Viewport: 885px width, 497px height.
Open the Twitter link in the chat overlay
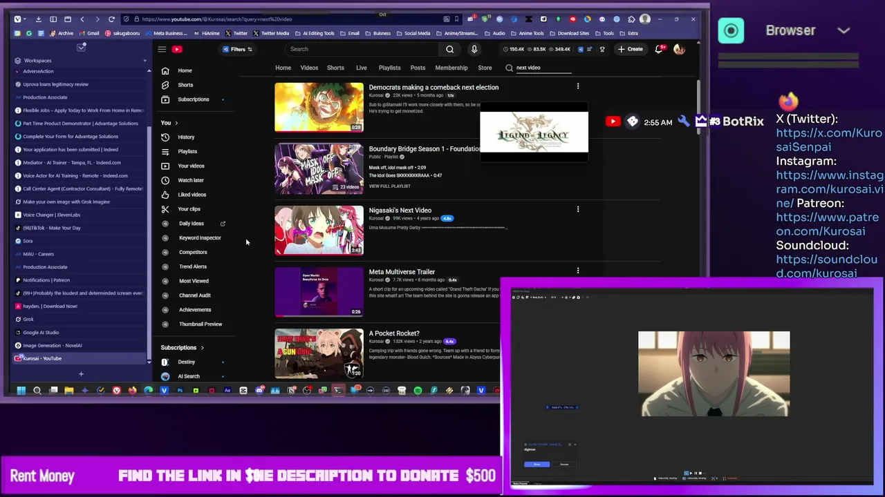pos(829,140)
